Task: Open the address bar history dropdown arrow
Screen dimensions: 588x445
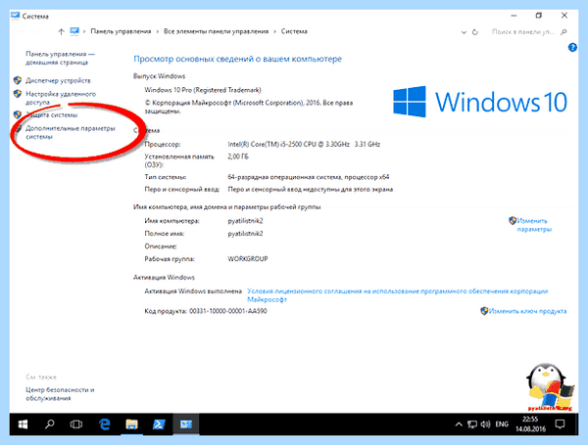Action: click(x=464, y=32)
